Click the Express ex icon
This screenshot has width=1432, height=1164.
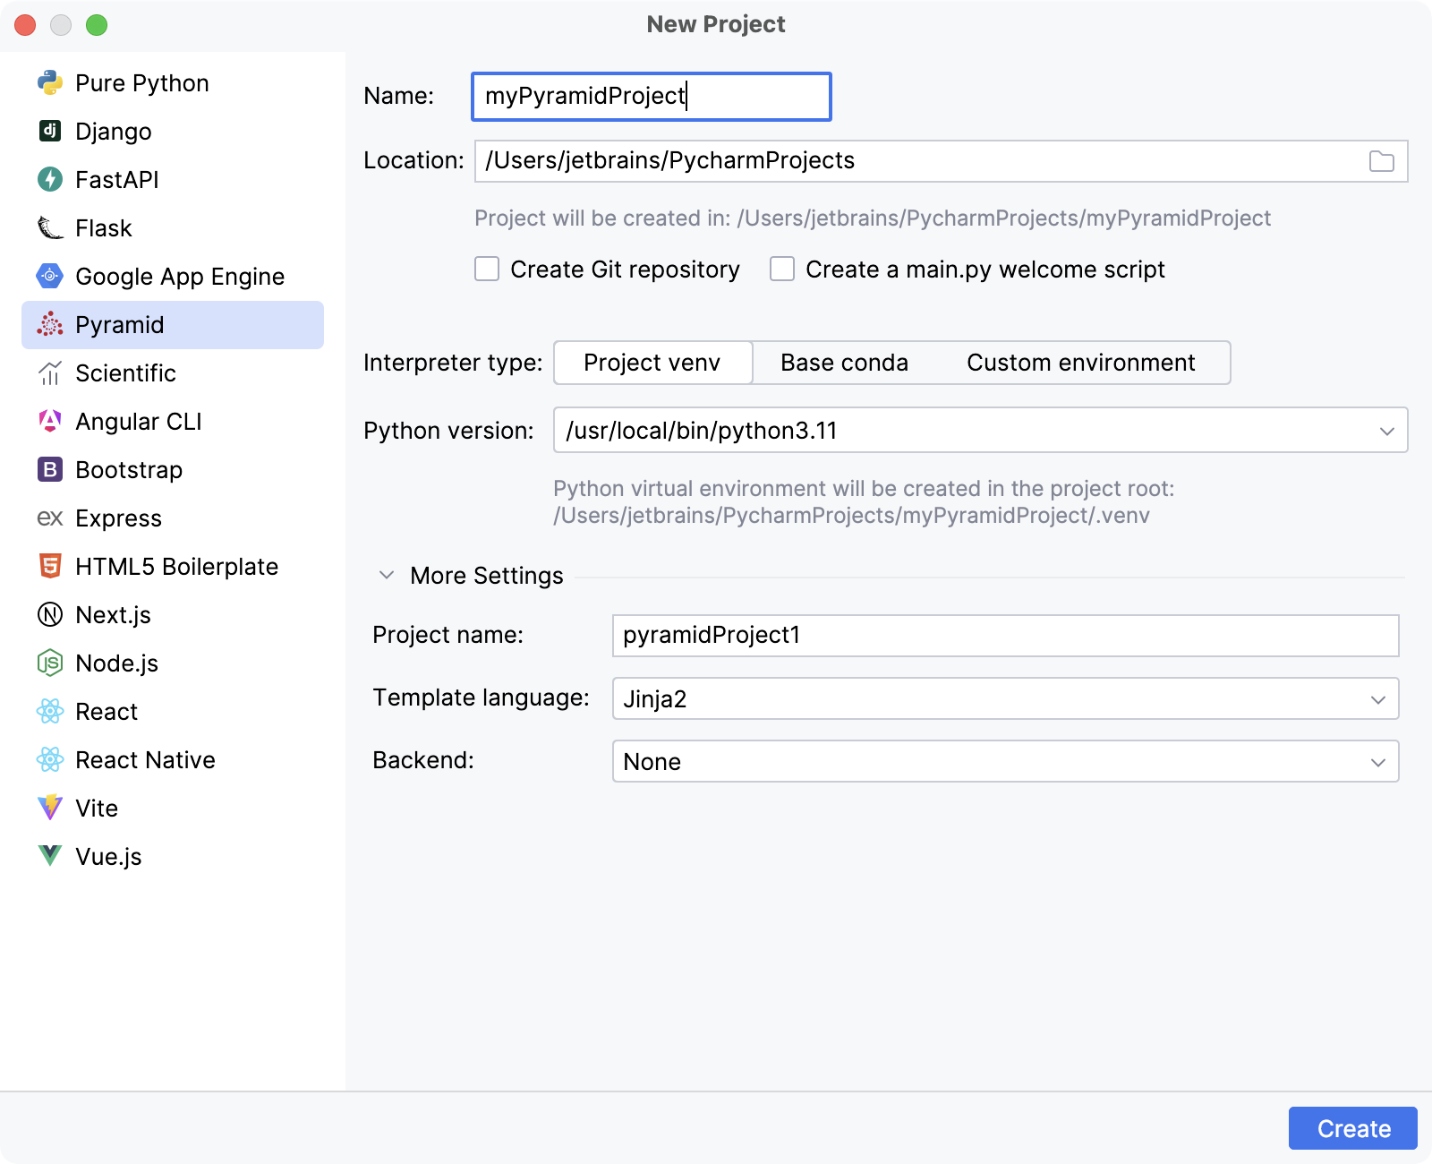tap(50, 518)
